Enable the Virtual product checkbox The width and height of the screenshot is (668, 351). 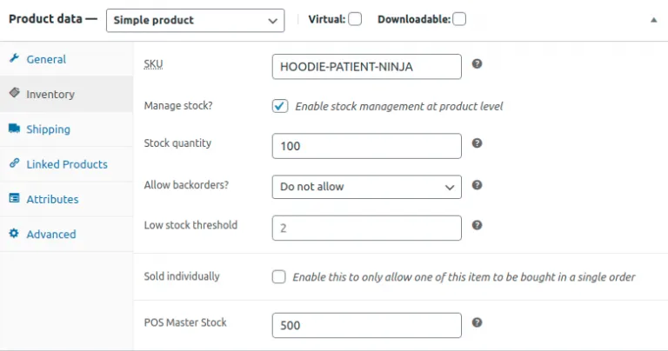point(355,19)
